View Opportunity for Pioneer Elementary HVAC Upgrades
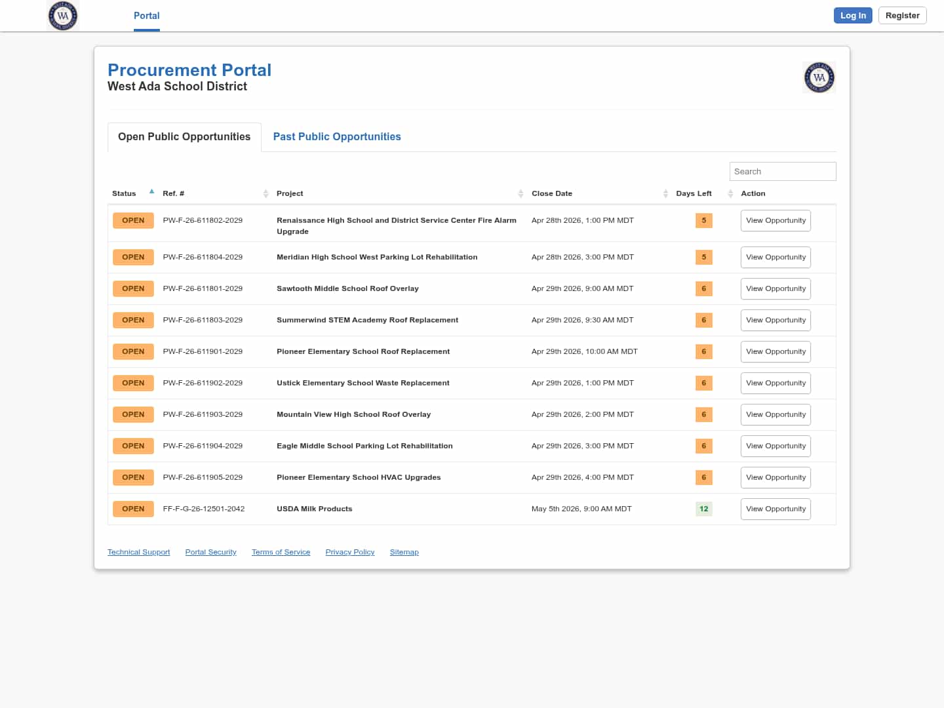 pos(776,477)
